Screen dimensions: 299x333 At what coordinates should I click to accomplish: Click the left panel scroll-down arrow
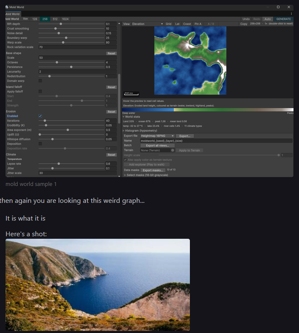119,176
